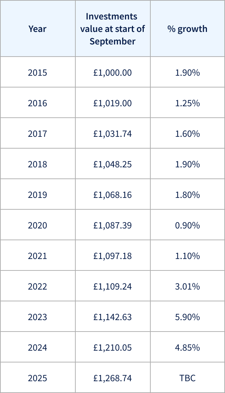225x393 pixels.
Task: Click the 1.25% growth cell
Action: 187,103
